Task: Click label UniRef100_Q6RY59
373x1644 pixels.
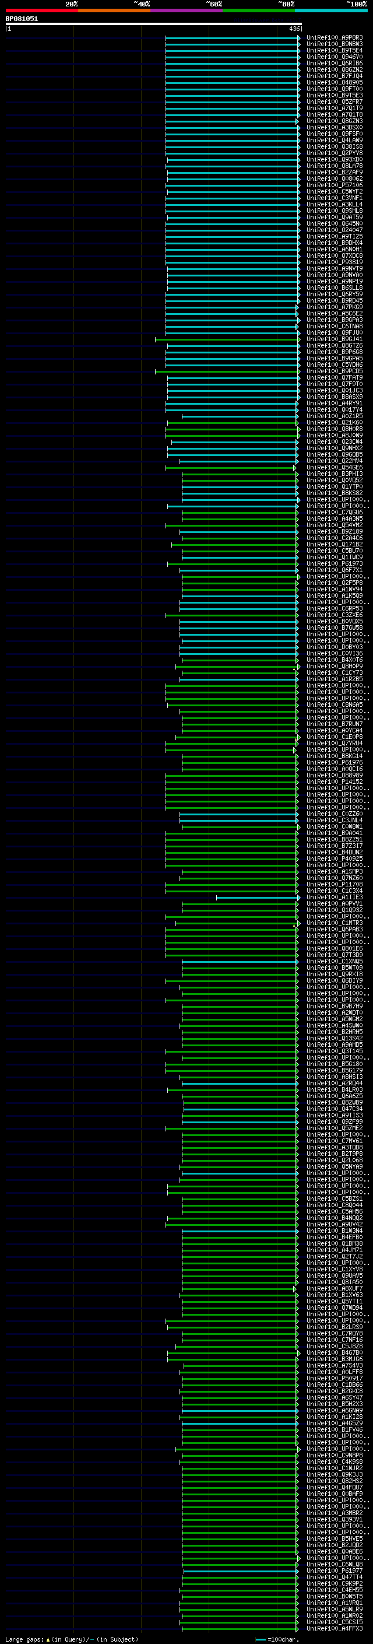Action: (x=335, y=294)
